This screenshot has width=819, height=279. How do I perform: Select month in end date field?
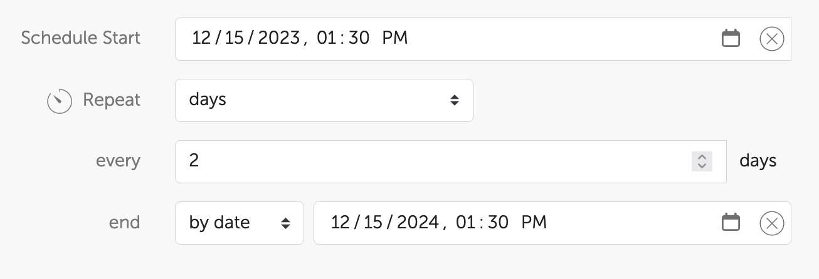click(x=340, y=223)
